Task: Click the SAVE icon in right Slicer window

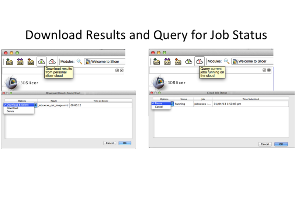Action: click(178, 62)
